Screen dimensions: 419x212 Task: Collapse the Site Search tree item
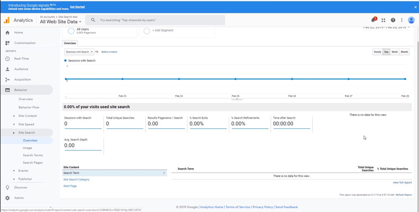coord(14,133)
